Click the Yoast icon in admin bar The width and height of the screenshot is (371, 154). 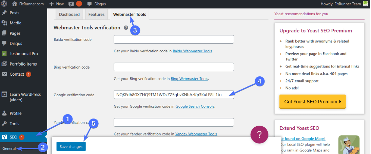71,4
